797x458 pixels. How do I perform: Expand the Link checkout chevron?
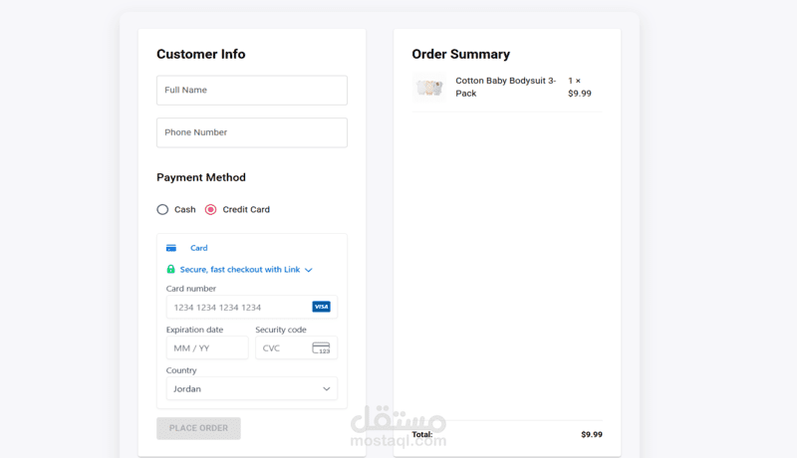click(309, 270)
